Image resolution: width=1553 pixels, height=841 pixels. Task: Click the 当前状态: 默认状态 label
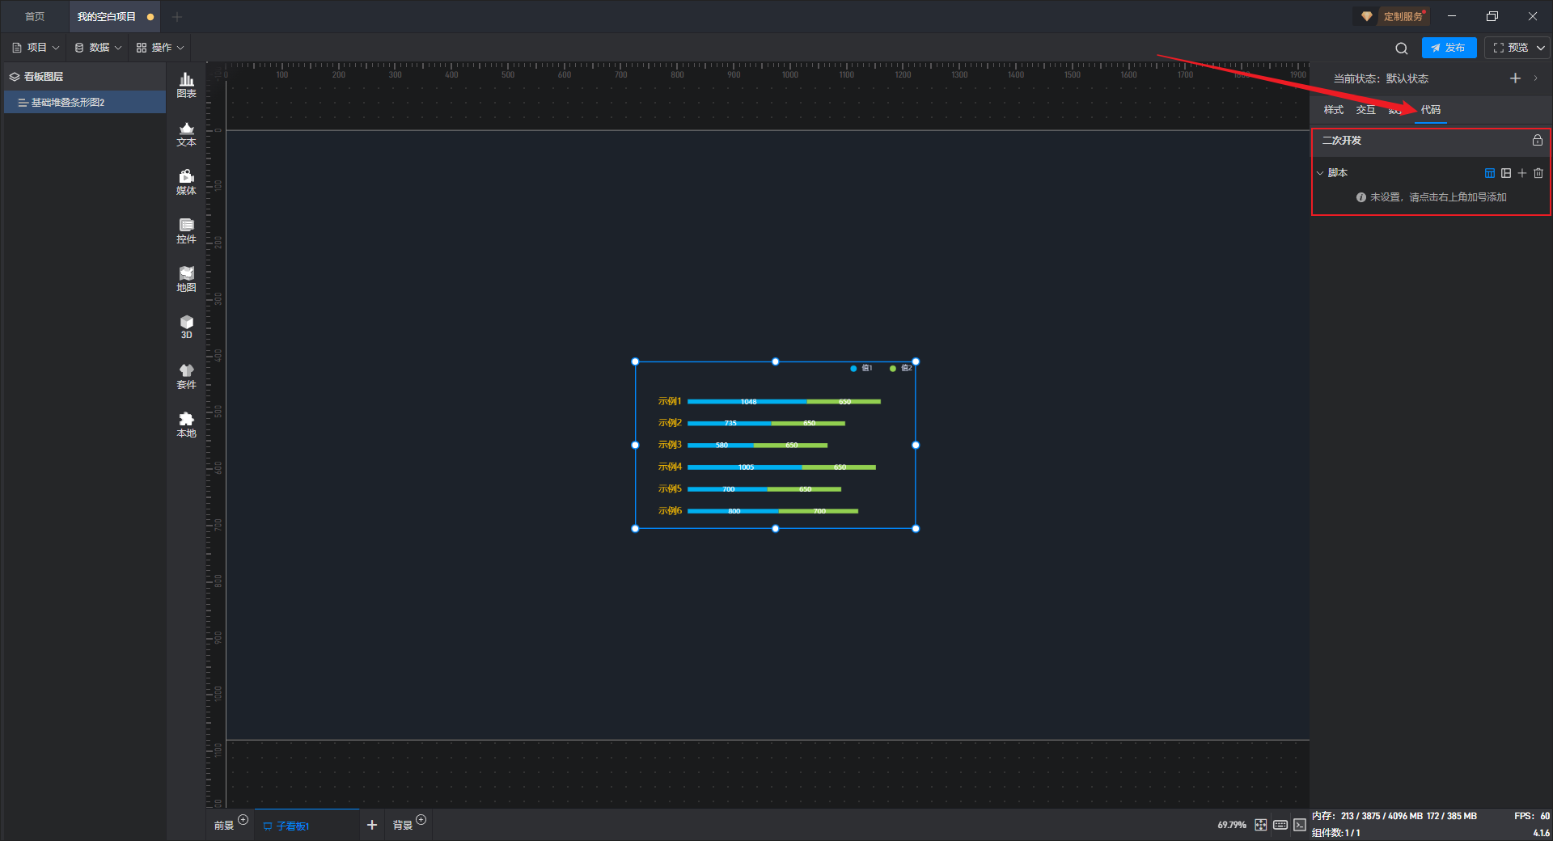point(1381,78)
